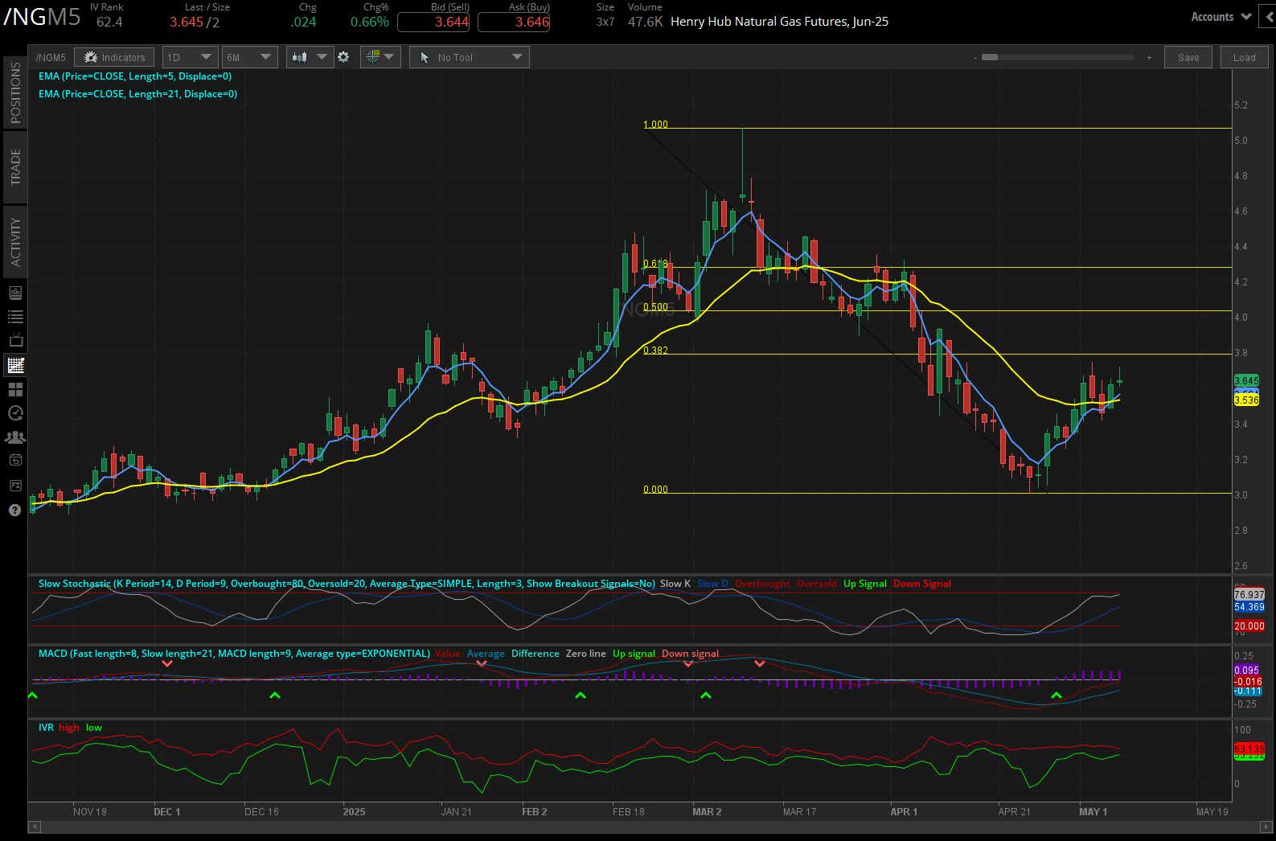Open the watchlist lines icon in the sidebar
The width and height of the screenshot is (1276, 841).
pos(14,317)
